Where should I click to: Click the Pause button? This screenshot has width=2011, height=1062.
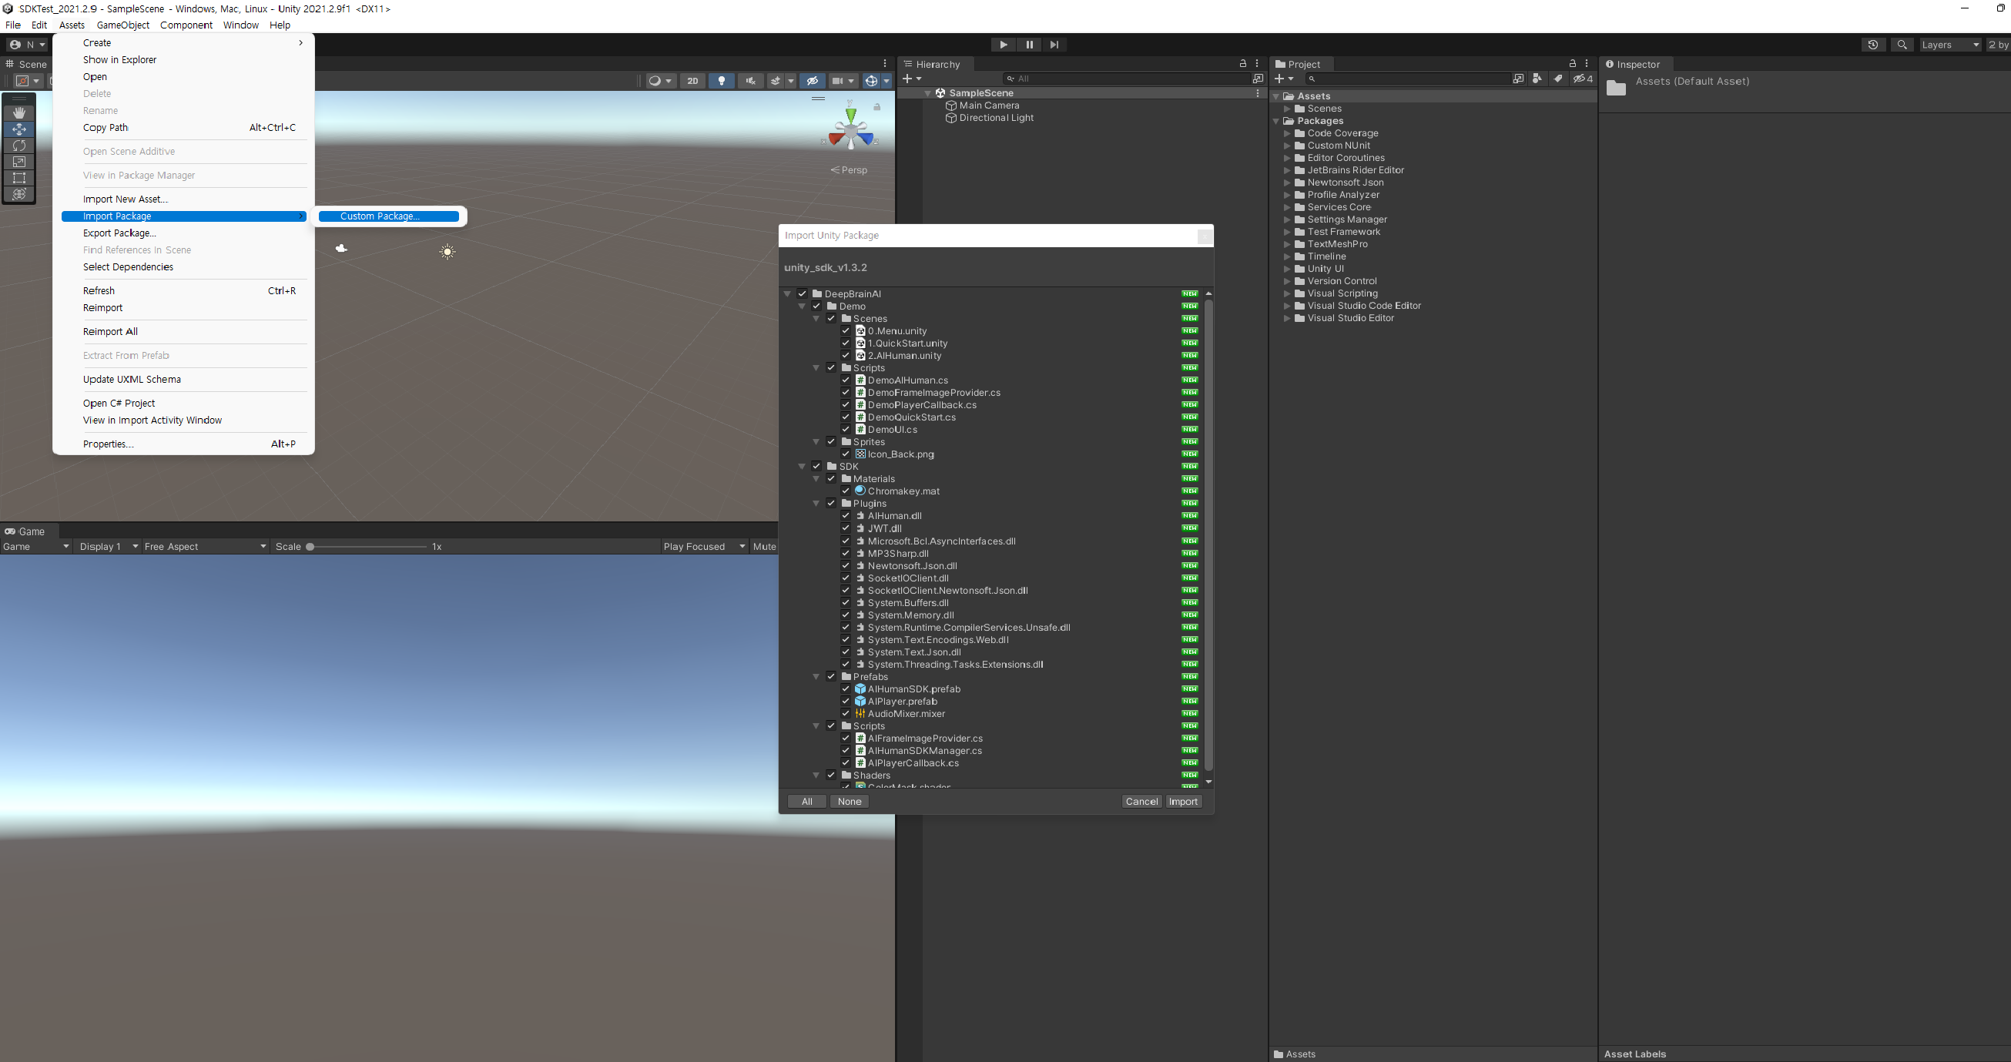pyautogui.click(x=1029, y=45)
